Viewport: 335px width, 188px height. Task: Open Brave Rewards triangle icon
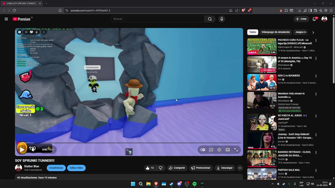tap(249, 10)
